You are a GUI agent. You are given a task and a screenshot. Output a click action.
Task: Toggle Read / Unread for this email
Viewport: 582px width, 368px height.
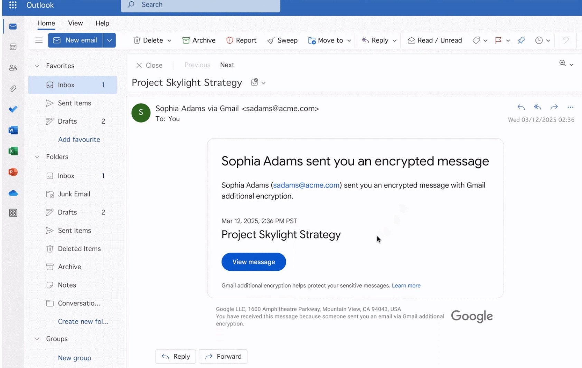click(x=434, y=40)
